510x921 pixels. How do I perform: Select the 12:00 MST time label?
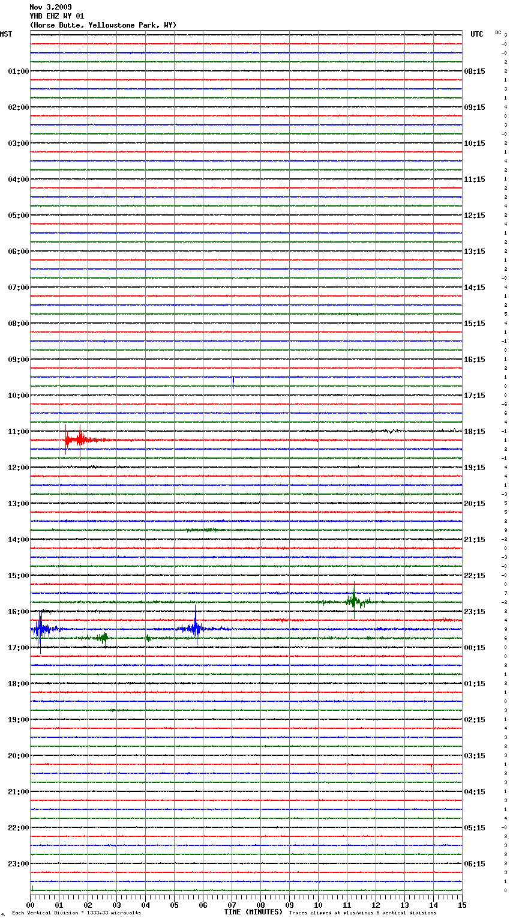pos(18,468)
